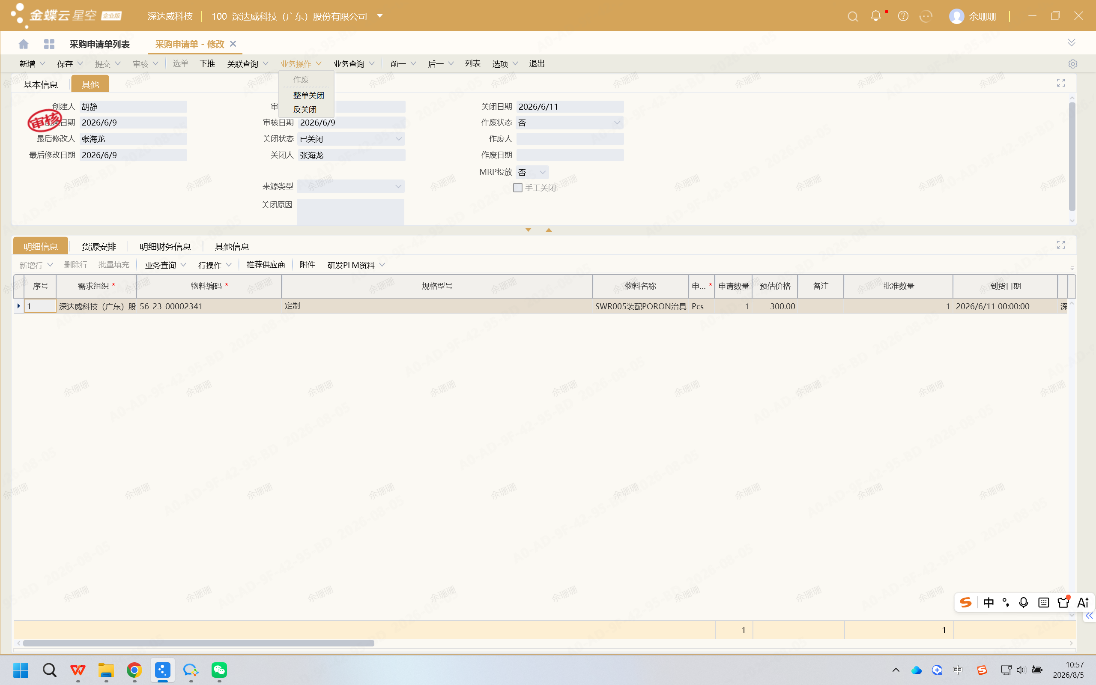Switch to the 货源安排 tab
Screen dimensions: 1096x685
point(99,246)
